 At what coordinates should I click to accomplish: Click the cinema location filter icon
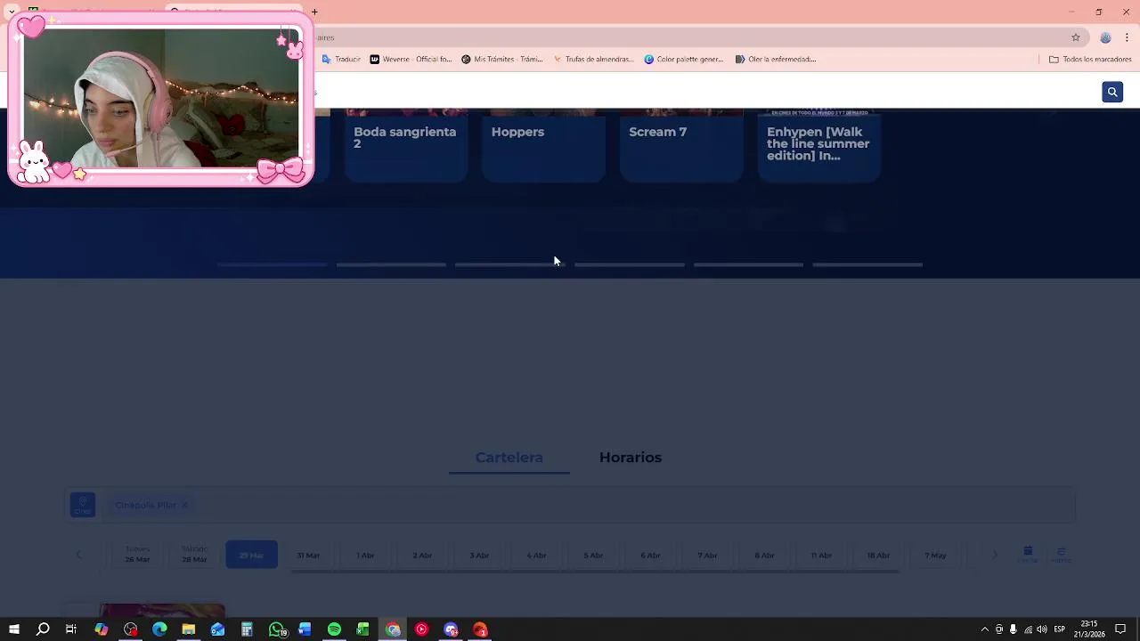pyautogui.click(x=83, y=505)
